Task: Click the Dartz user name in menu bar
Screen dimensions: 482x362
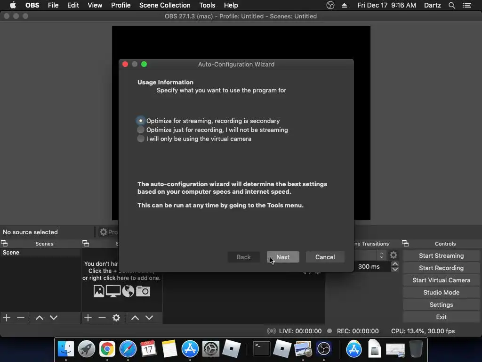Action: (x=432, y=5)
